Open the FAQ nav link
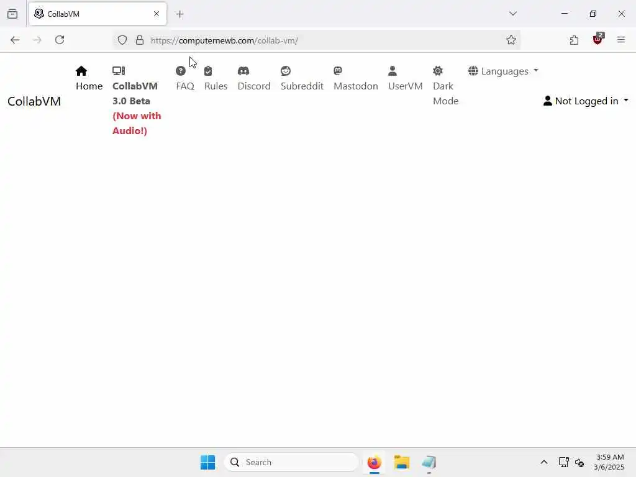Image resolution: width=636 pixels, height=477 pixels. 185,86
